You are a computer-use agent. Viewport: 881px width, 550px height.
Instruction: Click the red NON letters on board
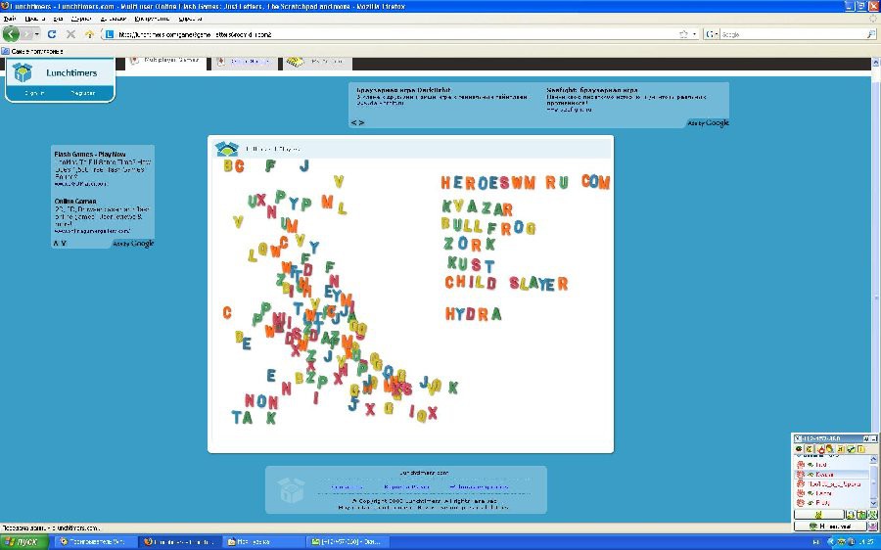[261, 401]
